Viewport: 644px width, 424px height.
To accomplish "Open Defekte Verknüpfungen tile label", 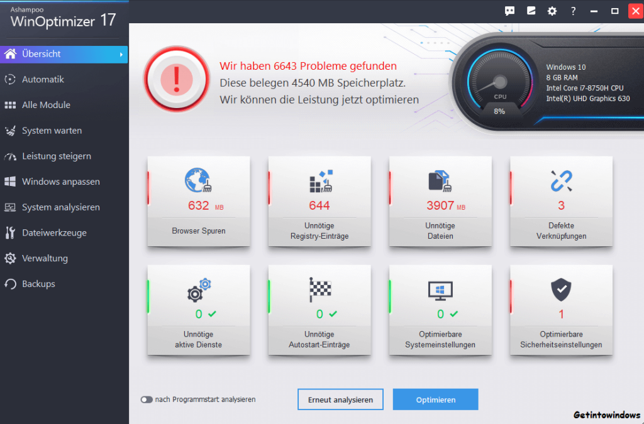I will tap(561, 231).
